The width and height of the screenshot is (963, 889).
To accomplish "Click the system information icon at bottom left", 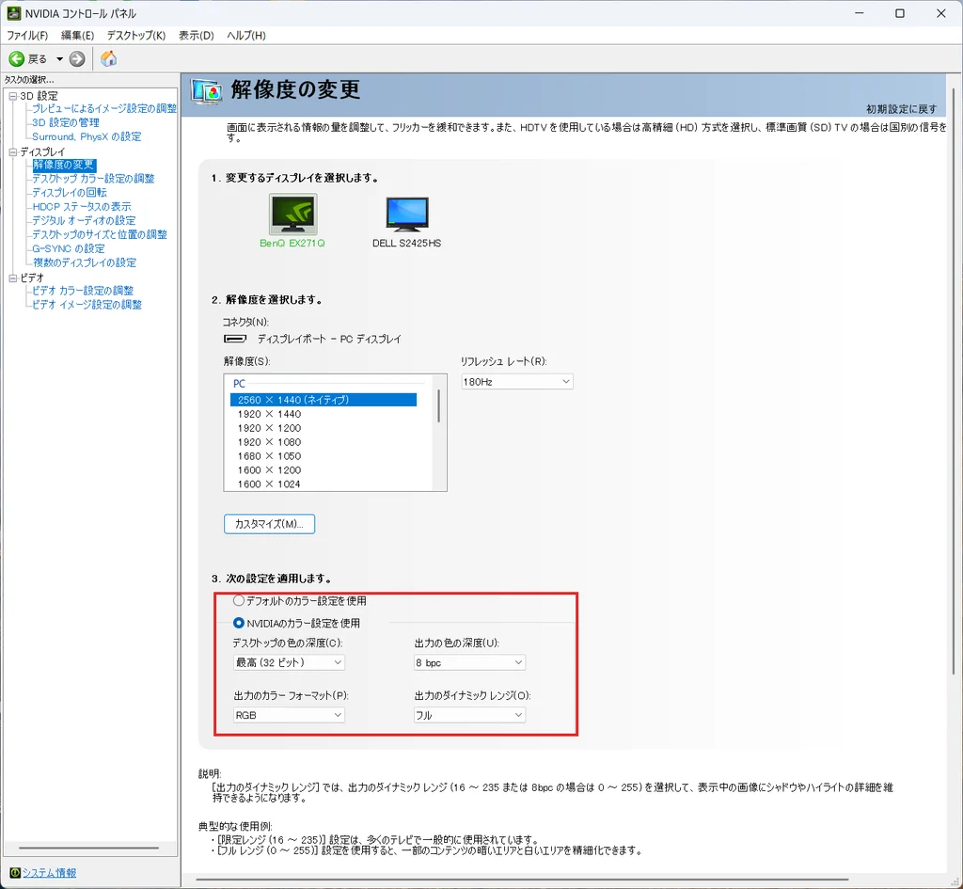I will click(15, 872).
